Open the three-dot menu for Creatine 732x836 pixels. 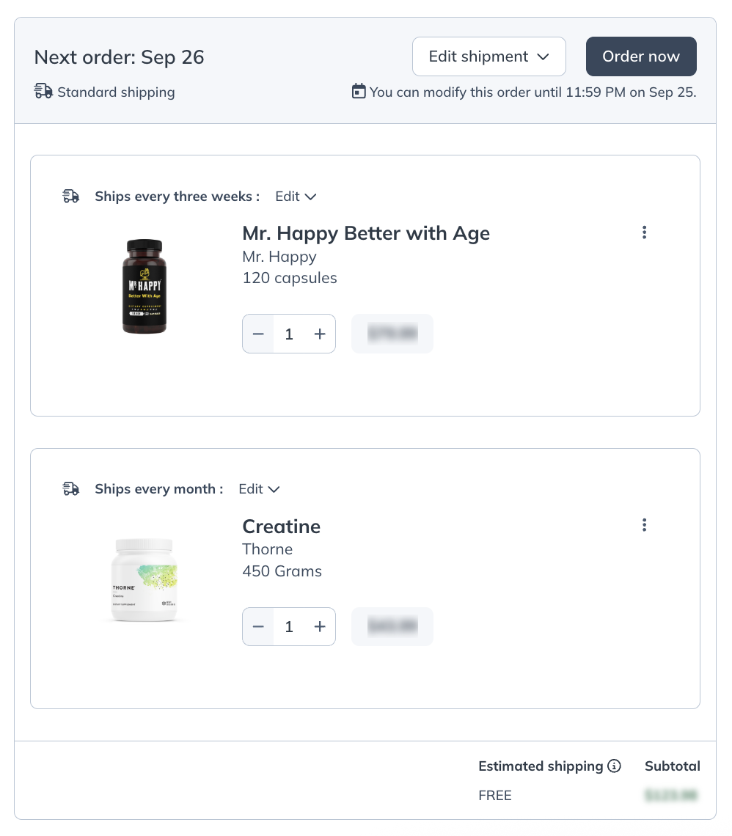645,525
